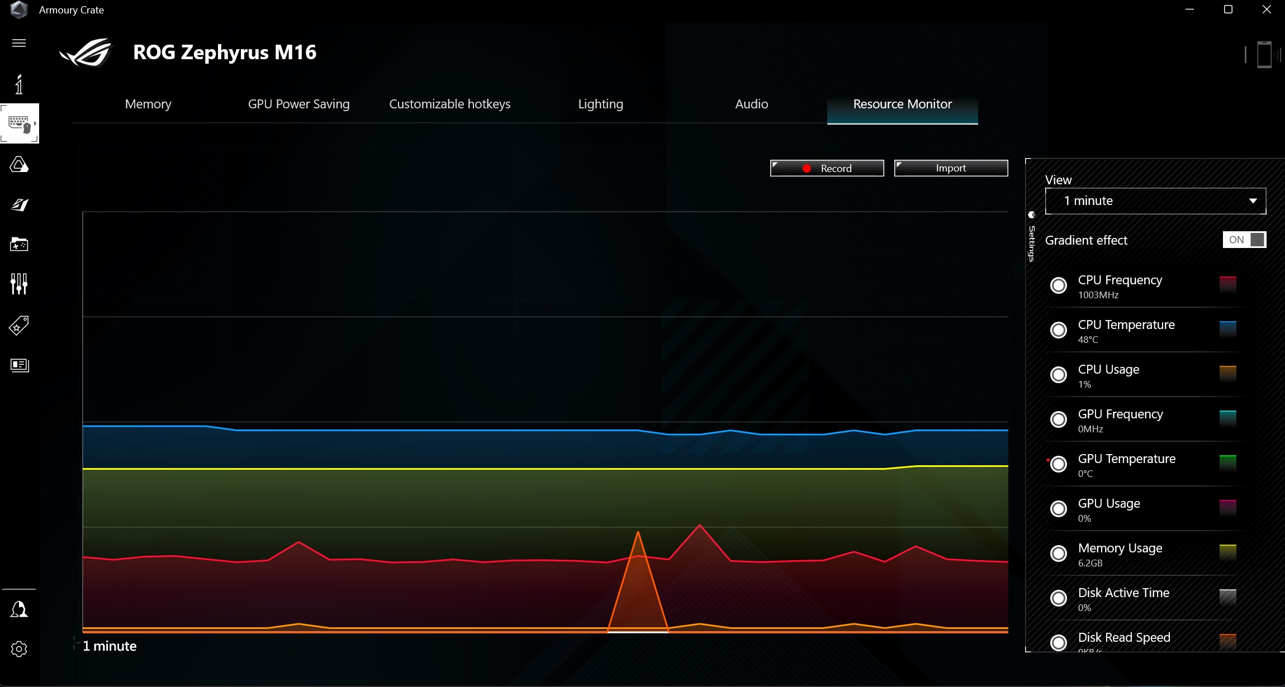Screen dimensions: 1285x687
Task: Open Settings gear in sidebar
Action: (19, 649)
